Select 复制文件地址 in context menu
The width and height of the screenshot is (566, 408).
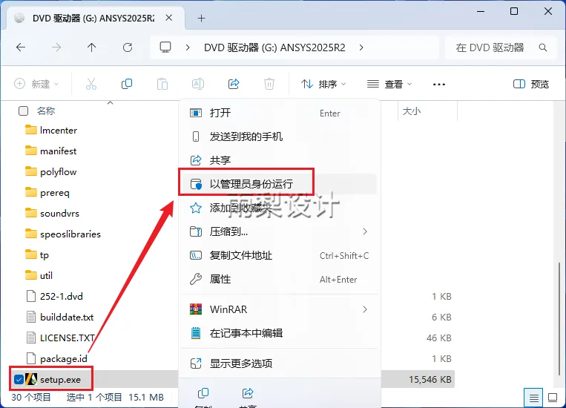[x=280, y=256]
